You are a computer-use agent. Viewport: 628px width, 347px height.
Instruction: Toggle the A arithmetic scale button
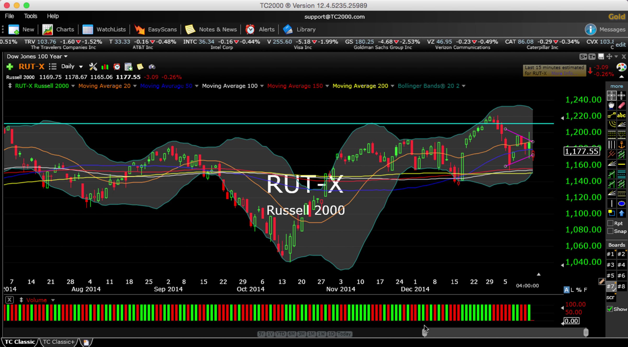pos(567,290)
